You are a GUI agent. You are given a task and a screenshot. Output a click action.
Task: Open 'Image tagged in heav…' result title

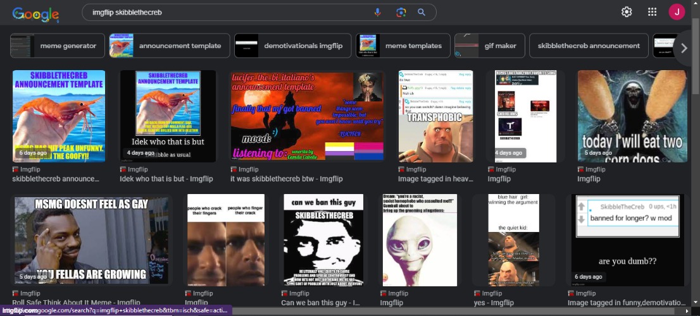435,179
